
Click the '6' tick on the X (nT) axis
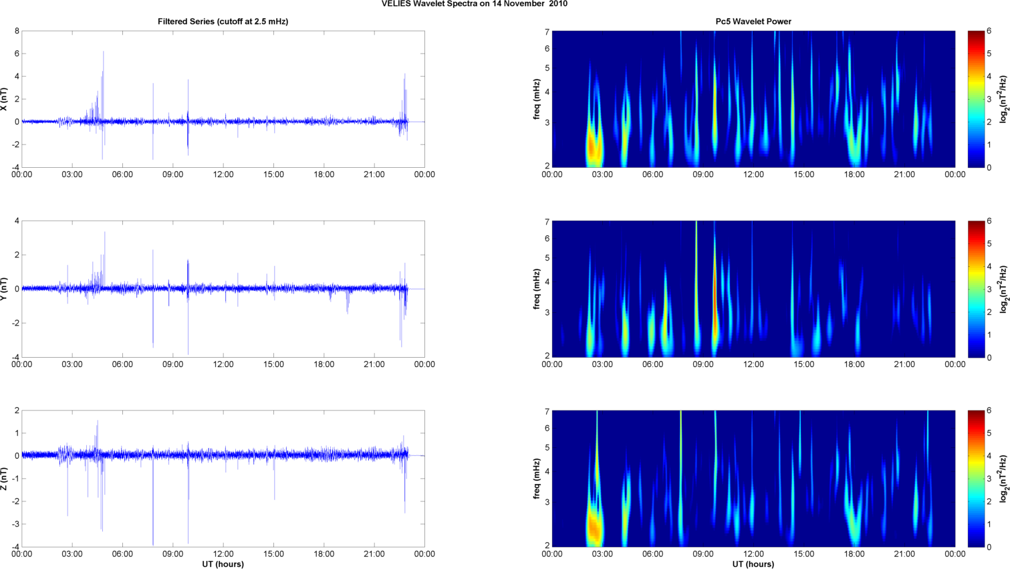[17, 53]
